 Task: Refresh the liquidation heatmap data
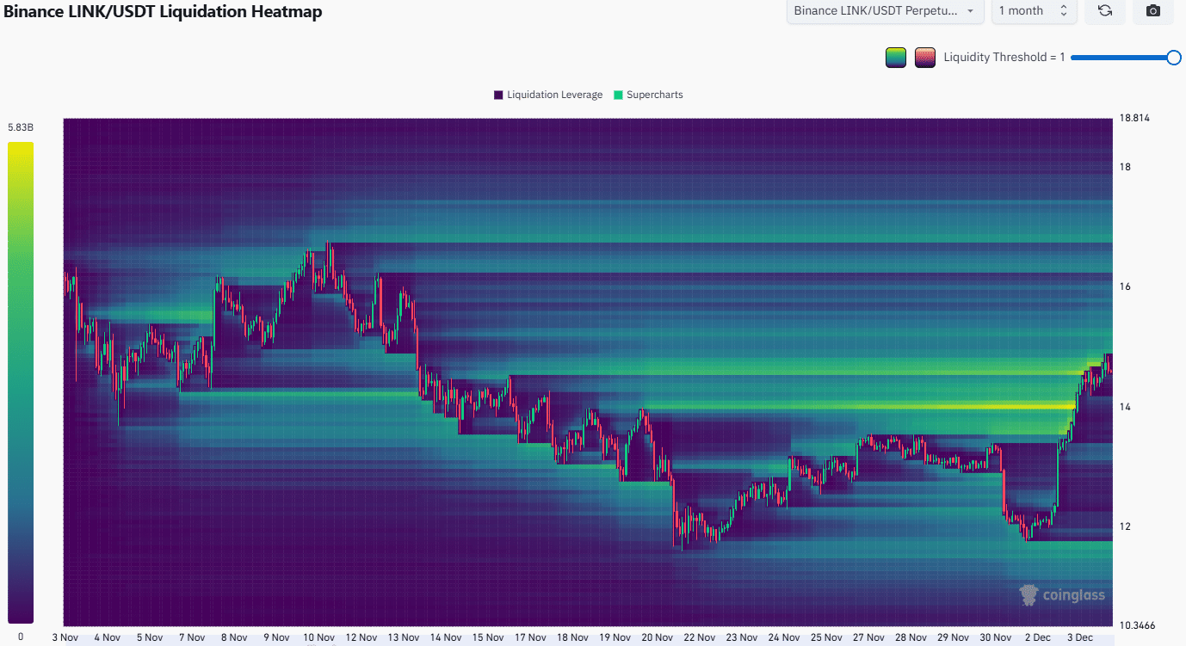(1105, 11)
